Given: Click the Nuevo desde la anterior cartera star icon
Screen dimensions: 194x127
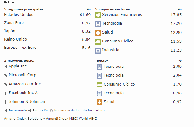Looking at the screenshot, I should click(51, 111).
